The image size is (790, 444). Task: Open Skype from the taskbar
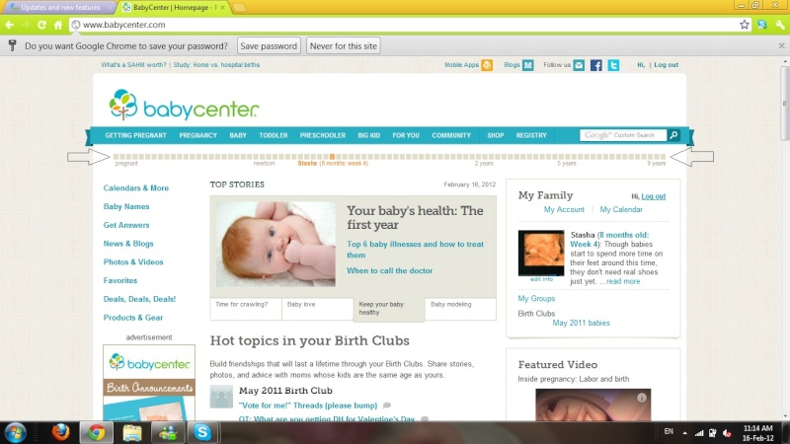202,432
